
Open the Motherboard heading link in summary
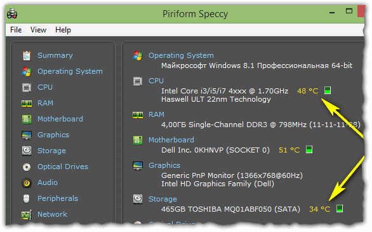tap(171, 140)
